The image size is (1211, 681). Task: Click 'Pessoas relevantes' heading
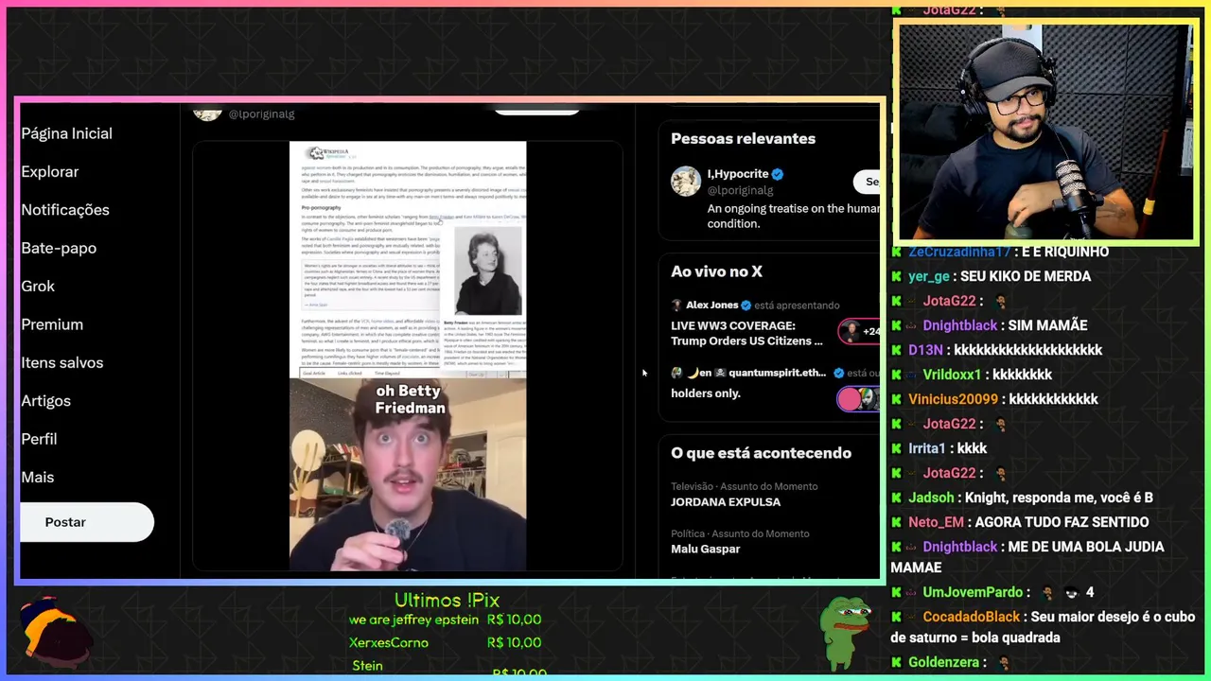click(x=743, y=138)
